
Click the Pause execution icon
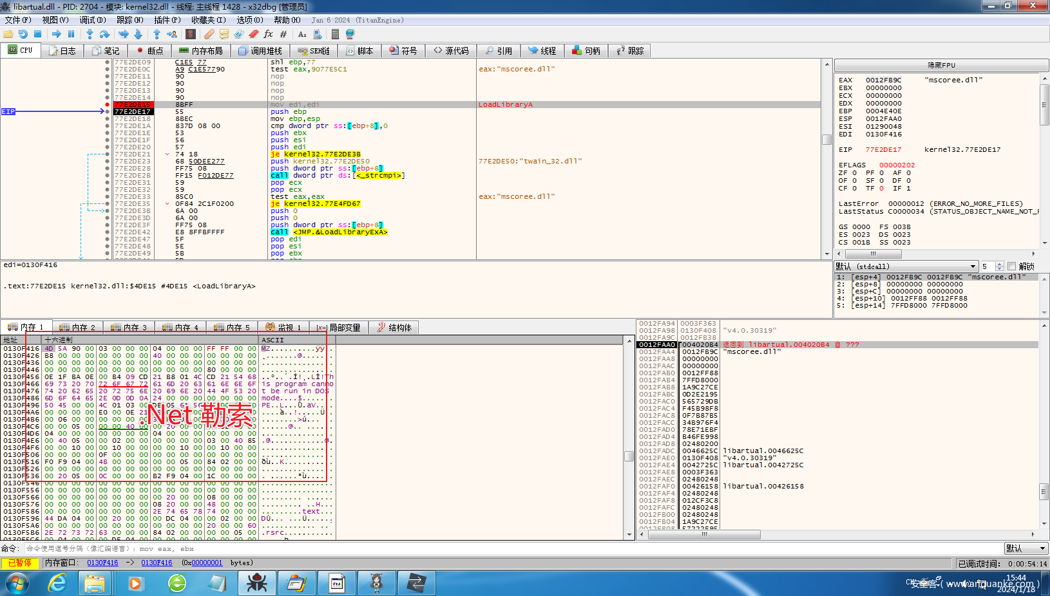coord(72,34)
